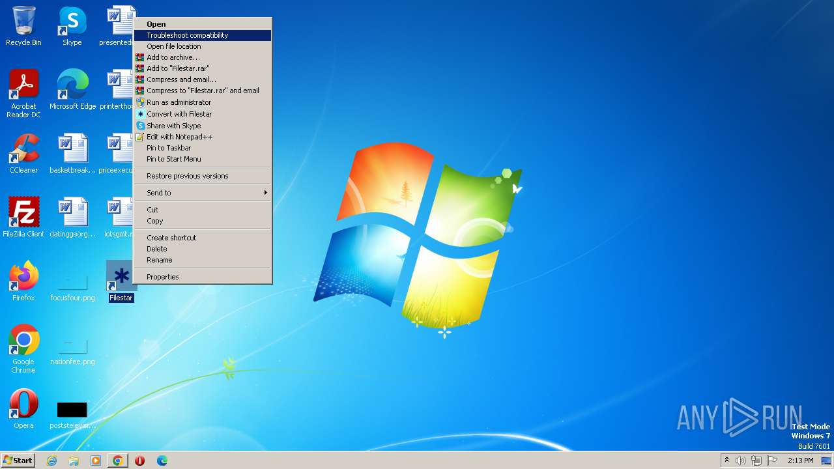Image resolution: width=834 pixels, height=469 pixels.
Task: Select the Opera desktop shortcut
Action: [x=23, y=409]
